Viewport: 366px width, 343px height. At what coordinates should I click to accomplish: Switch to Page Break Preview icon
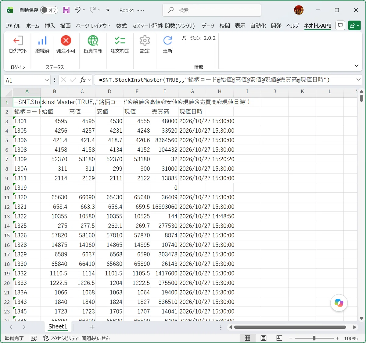[279, 338]
